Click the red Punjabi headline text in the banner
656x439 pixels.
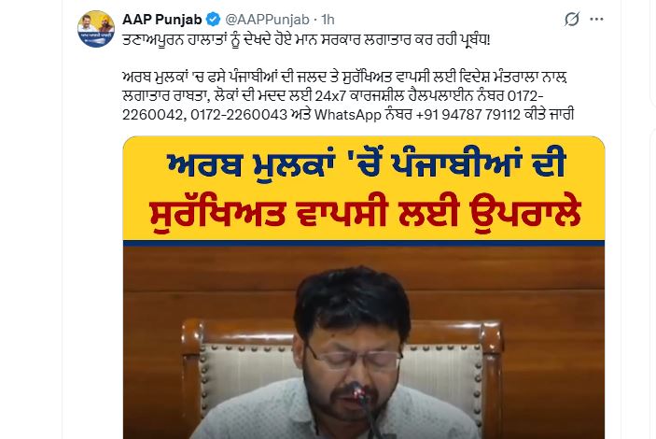click(x=365, y=215)
